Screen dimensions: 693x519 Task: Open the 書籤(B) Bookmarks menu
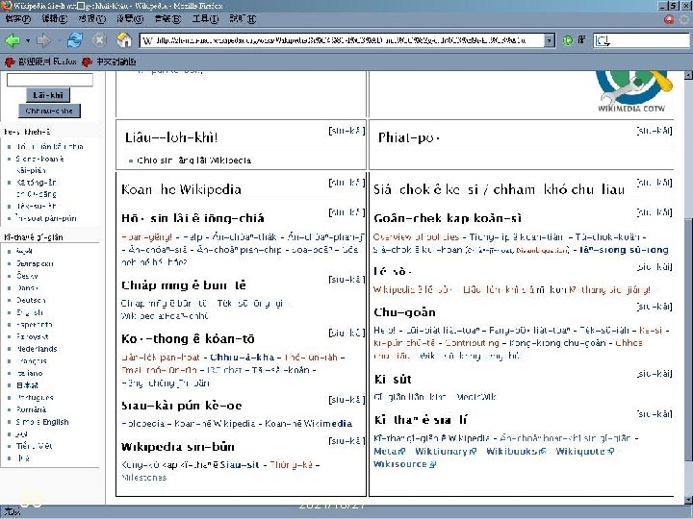(x=167, y=19)
